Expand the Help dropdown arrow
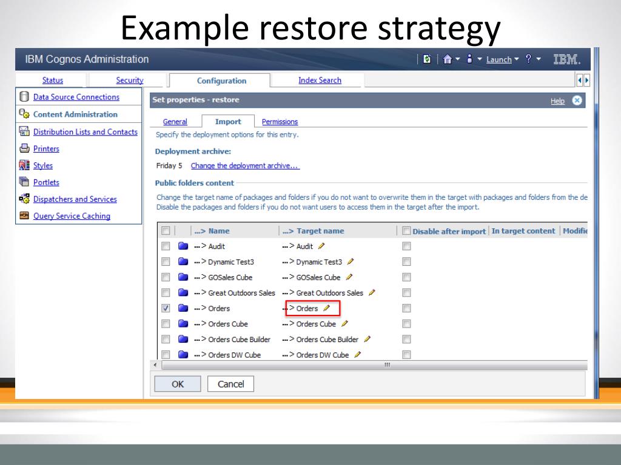 (x=539, y=59)
